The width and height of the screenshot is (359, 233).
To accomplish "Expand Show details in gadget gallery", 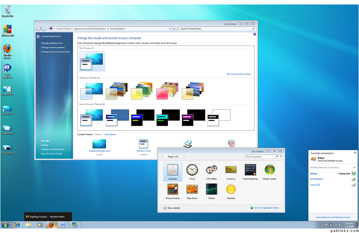I will click(x=172, y=208).
